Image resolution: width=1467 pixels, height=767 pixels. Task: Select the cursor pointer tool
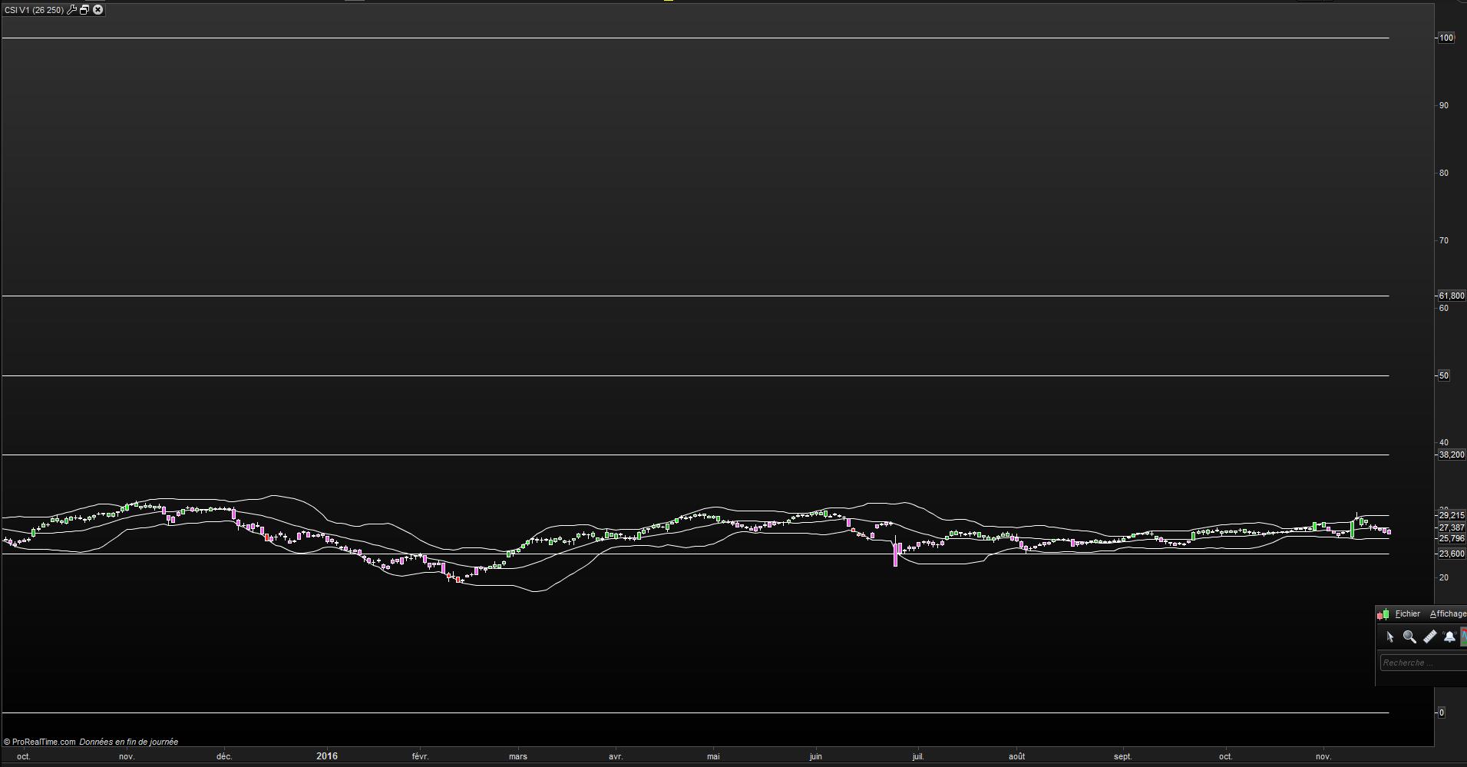1389,636
